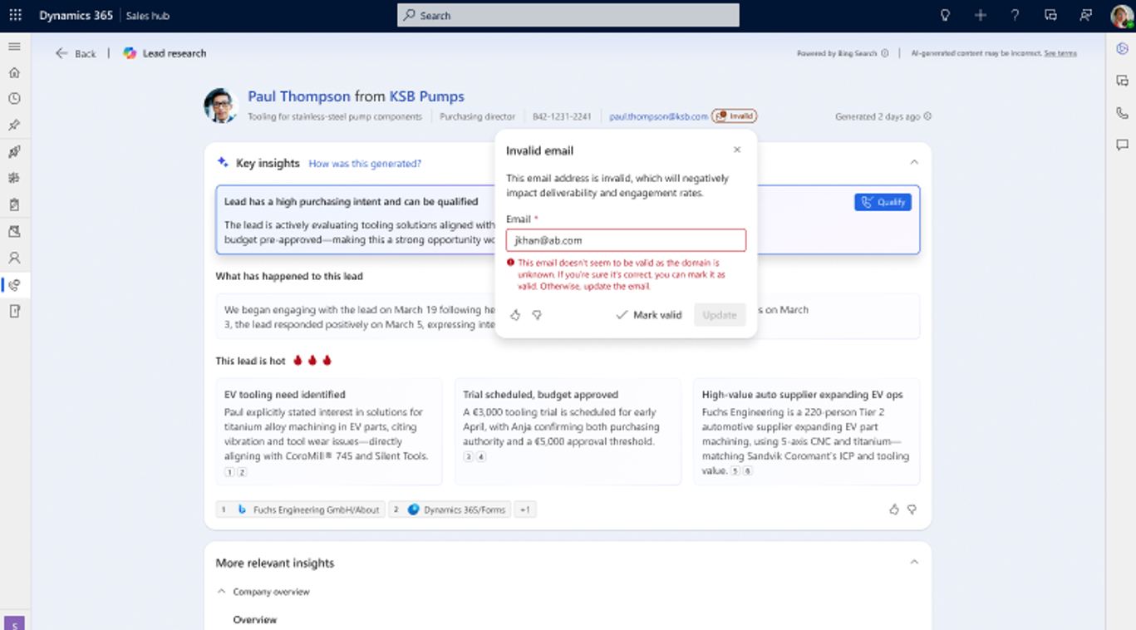Click the Lead research title
This screenshot has width=1136, height=630.
175,53
